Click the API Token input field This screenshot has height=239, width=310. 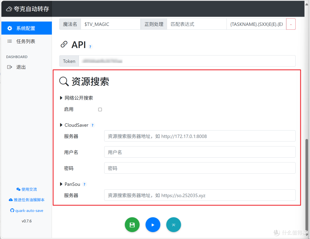tap(187, 61)
